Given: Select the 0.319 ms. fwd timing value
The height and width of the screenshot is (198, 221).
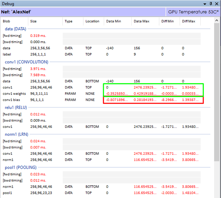Looking at the screenshot, I should coord(38,36).
